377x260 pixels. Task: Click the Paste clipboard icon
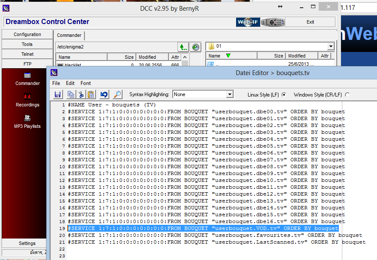pyautogui.click(x=91, y=94)
